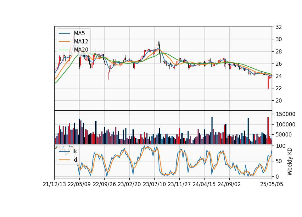Image resolution: width=302 pixels, height=217 pixels.
Task: Click the MA5 legend label
Action: pos(79,33)
